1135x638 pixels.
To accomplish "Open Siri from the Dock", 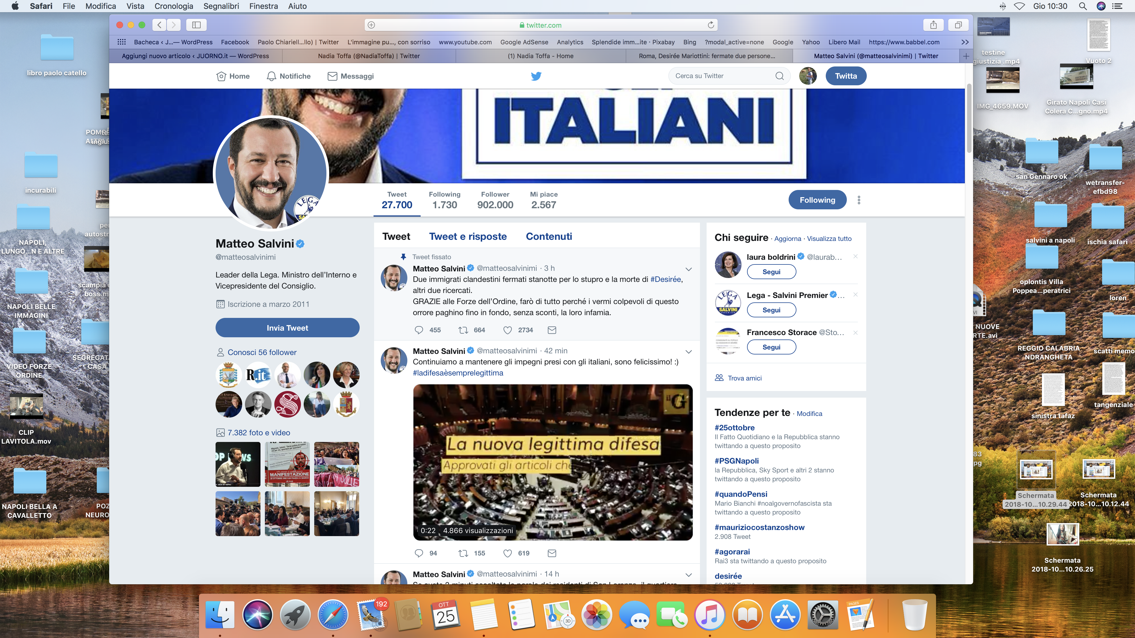I will (257, 615).
